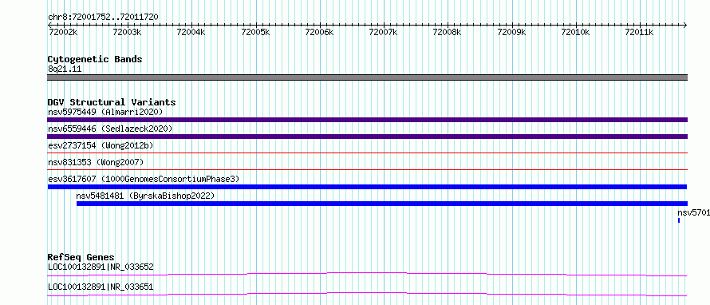Click the truncated nsv5701 label
Screen dimensions: 710x305
pos(694,212)
